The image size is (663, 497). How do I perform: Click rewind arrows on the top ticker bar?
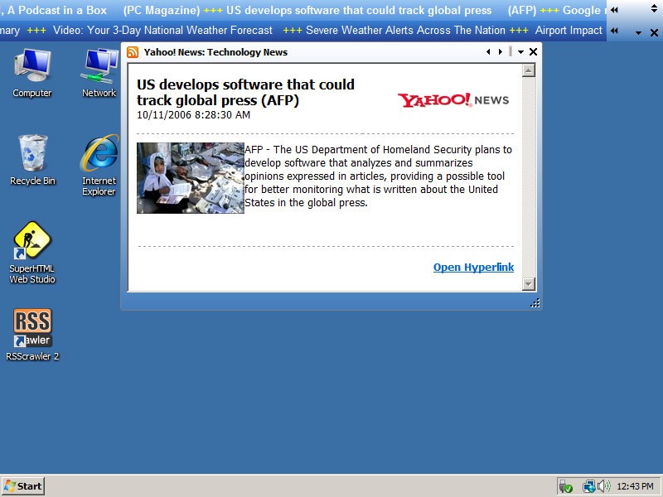(x=614, y=10)
